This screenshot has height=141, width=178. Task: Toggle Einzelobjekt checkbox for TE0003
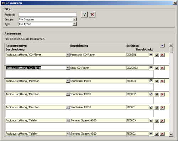click(x=151, y=120)
